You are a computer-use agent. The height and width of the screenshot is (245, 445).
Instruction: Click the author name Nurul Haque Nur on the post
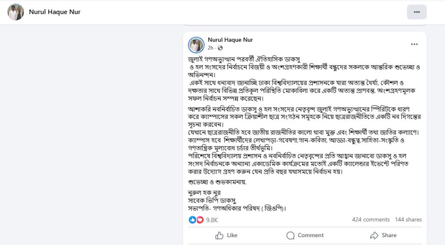[x=230, y=40]
